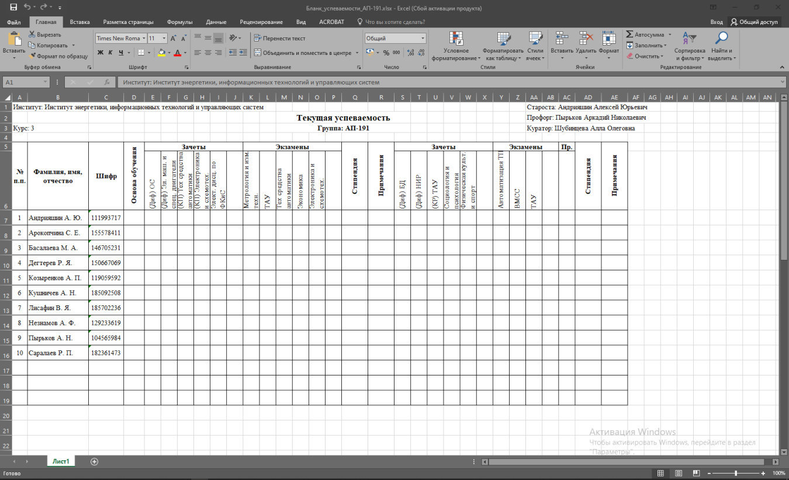Save the workbook with the floppy icon
This screenshot has width=789, height=480.
coord(13,8)
